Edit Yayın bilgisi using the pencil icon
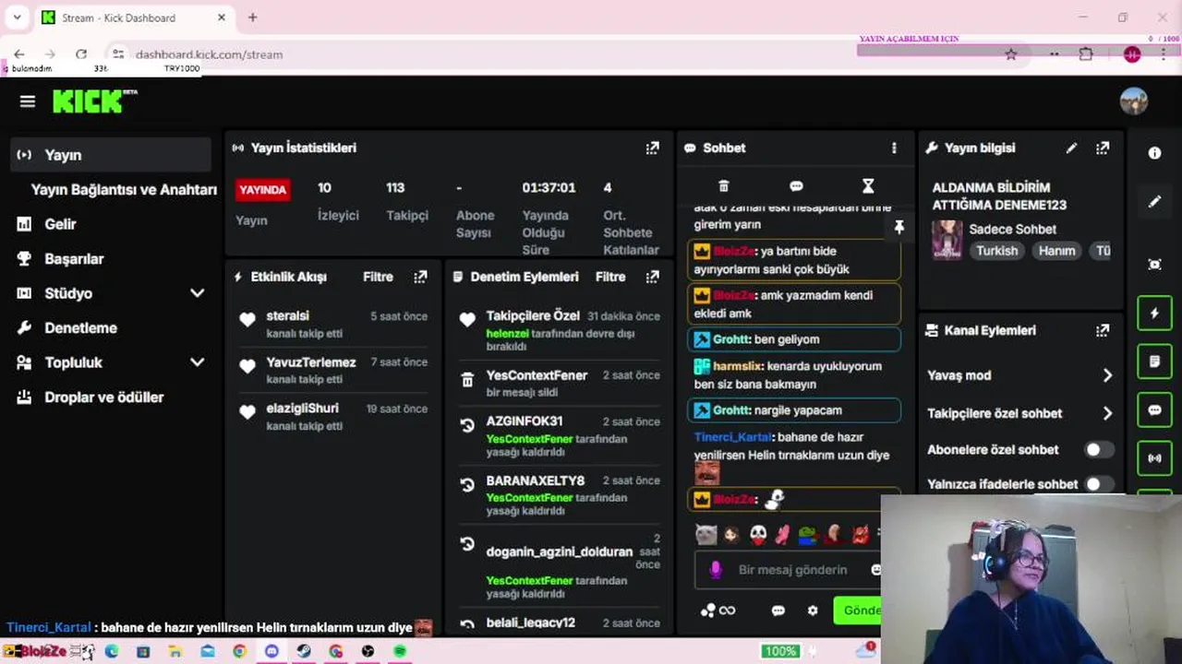 1071,148
